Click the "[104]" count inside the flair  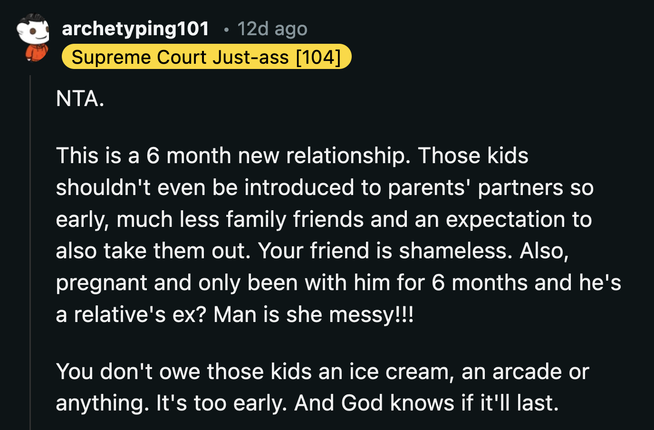(319, 57)
